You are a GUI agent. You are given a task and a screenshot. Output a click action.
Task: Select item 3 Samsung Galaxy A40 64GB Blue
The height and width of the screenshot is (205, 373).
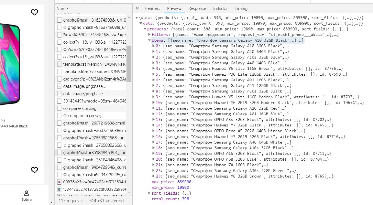point(221,63)
